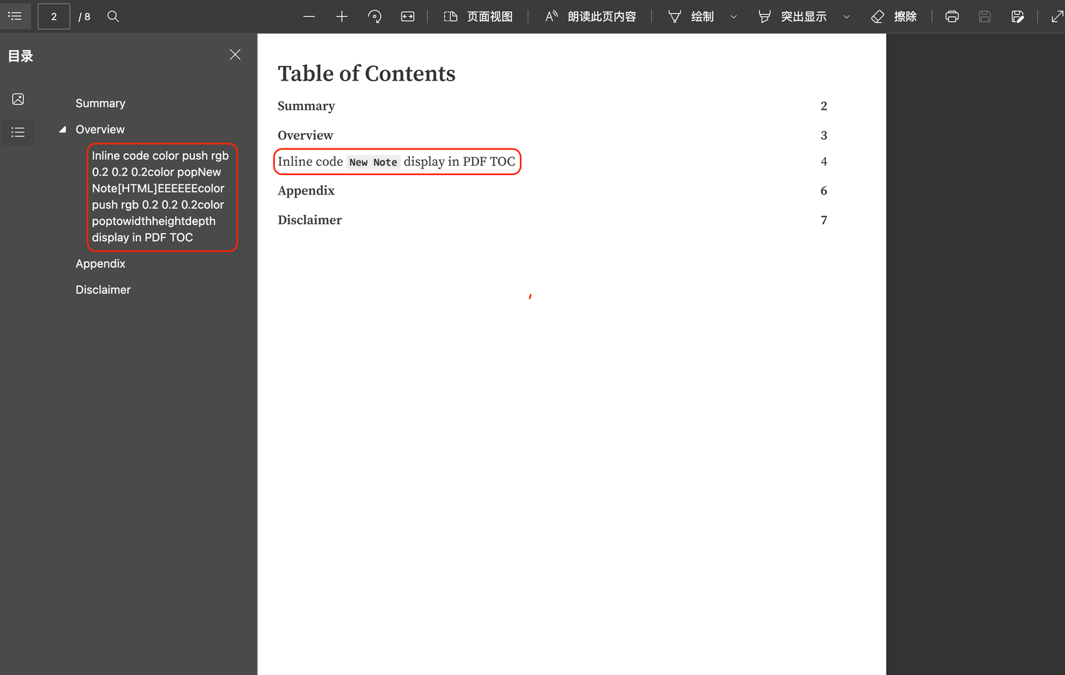Print the document with printer icon

952,17
